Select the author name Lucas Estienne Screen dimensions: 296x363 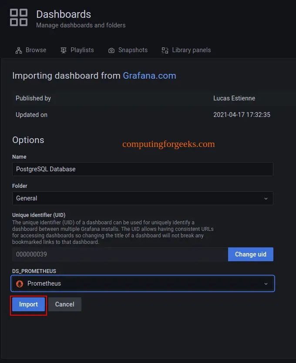coord(234,98)
